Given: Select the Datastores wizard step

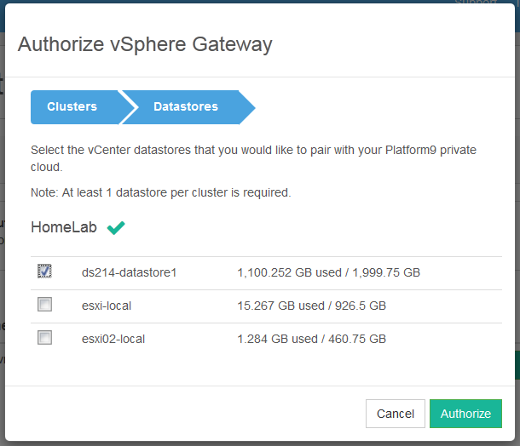Looking at the screenshot, I should [x=185, y=107].
